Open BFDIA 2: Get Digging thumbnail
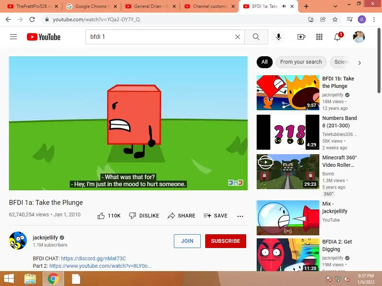382x286 pixels. 288,255
